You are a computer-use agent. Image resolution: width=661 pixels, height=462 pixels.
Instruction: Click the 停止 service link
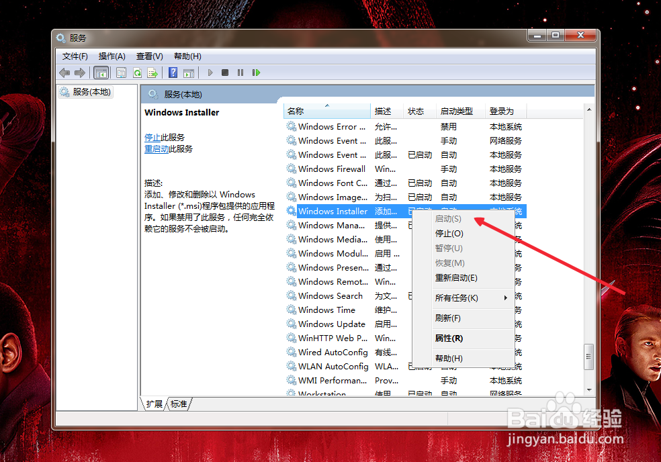tap(152, 138)
